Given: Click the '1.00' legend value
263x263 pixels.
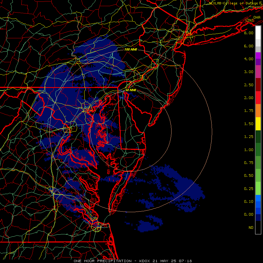Looking at the screenshot, I should point(249,150).
